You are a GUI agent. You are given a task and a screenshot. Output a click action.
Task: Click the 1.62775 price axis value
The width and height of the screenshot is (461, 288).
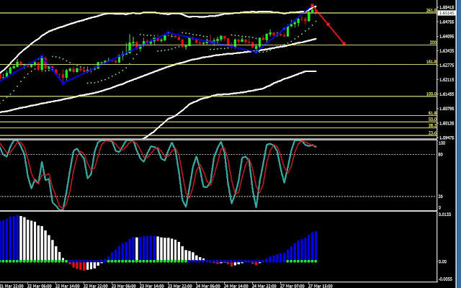[447, 66]
